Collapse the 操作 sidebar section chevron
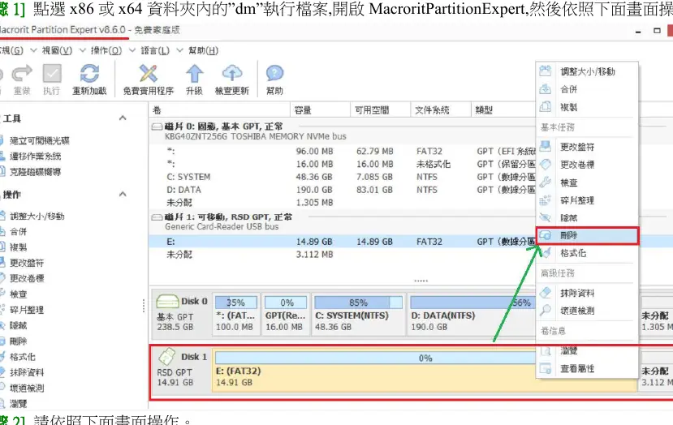This screenshot has height=425, width=673. tap(123, 194)
